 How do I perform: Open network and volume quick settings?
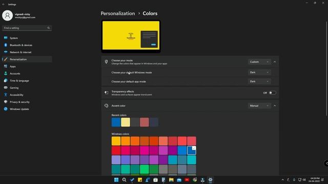coord(302,180)
